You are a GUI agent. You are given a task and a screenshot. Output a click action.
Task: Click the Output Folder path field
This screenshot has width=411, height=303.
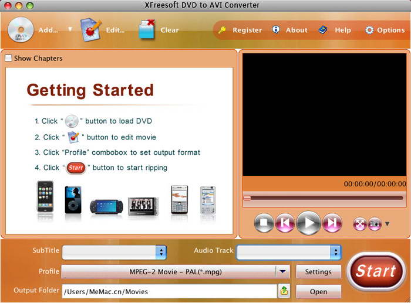point(169,291)
